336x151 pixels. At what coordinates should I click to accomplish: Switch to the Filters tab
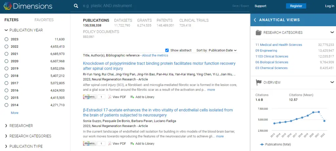tap(11, 20)
